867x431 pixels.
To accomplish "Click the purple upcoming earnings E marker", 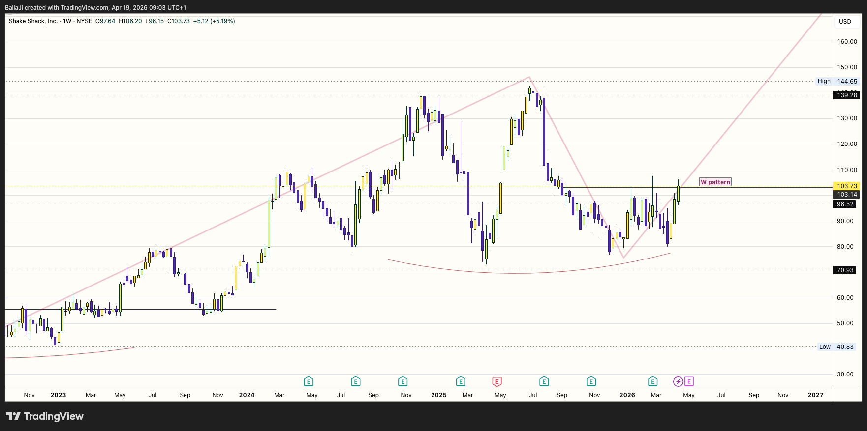I will pos(689,381).
